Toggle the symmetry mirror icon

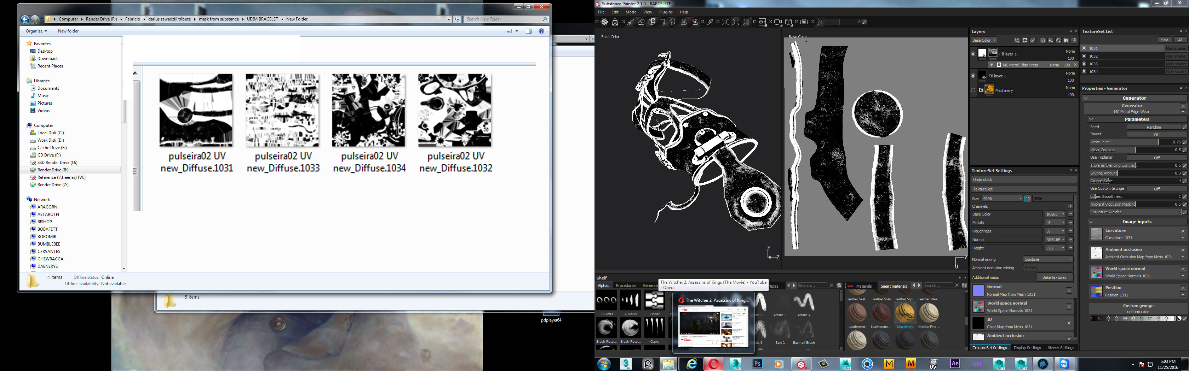[725, 22]
